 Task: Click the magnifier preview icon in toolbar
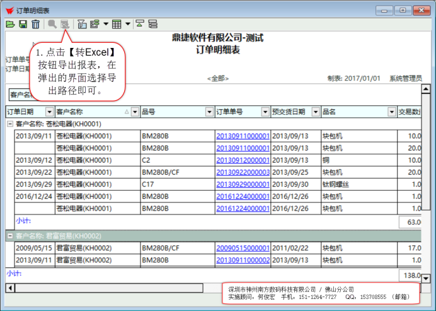pyautogui.click(x=52, y=24)
